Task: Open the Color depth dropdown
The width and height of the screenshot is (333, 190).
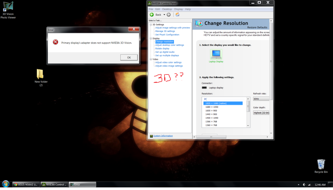Action: tap(261, 113)
